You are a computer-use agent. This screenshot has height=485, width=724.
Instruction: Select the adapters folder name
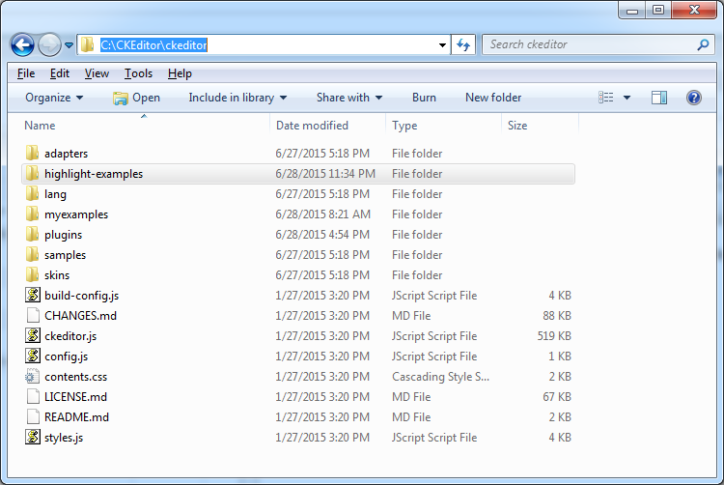[x=66, y=154]
